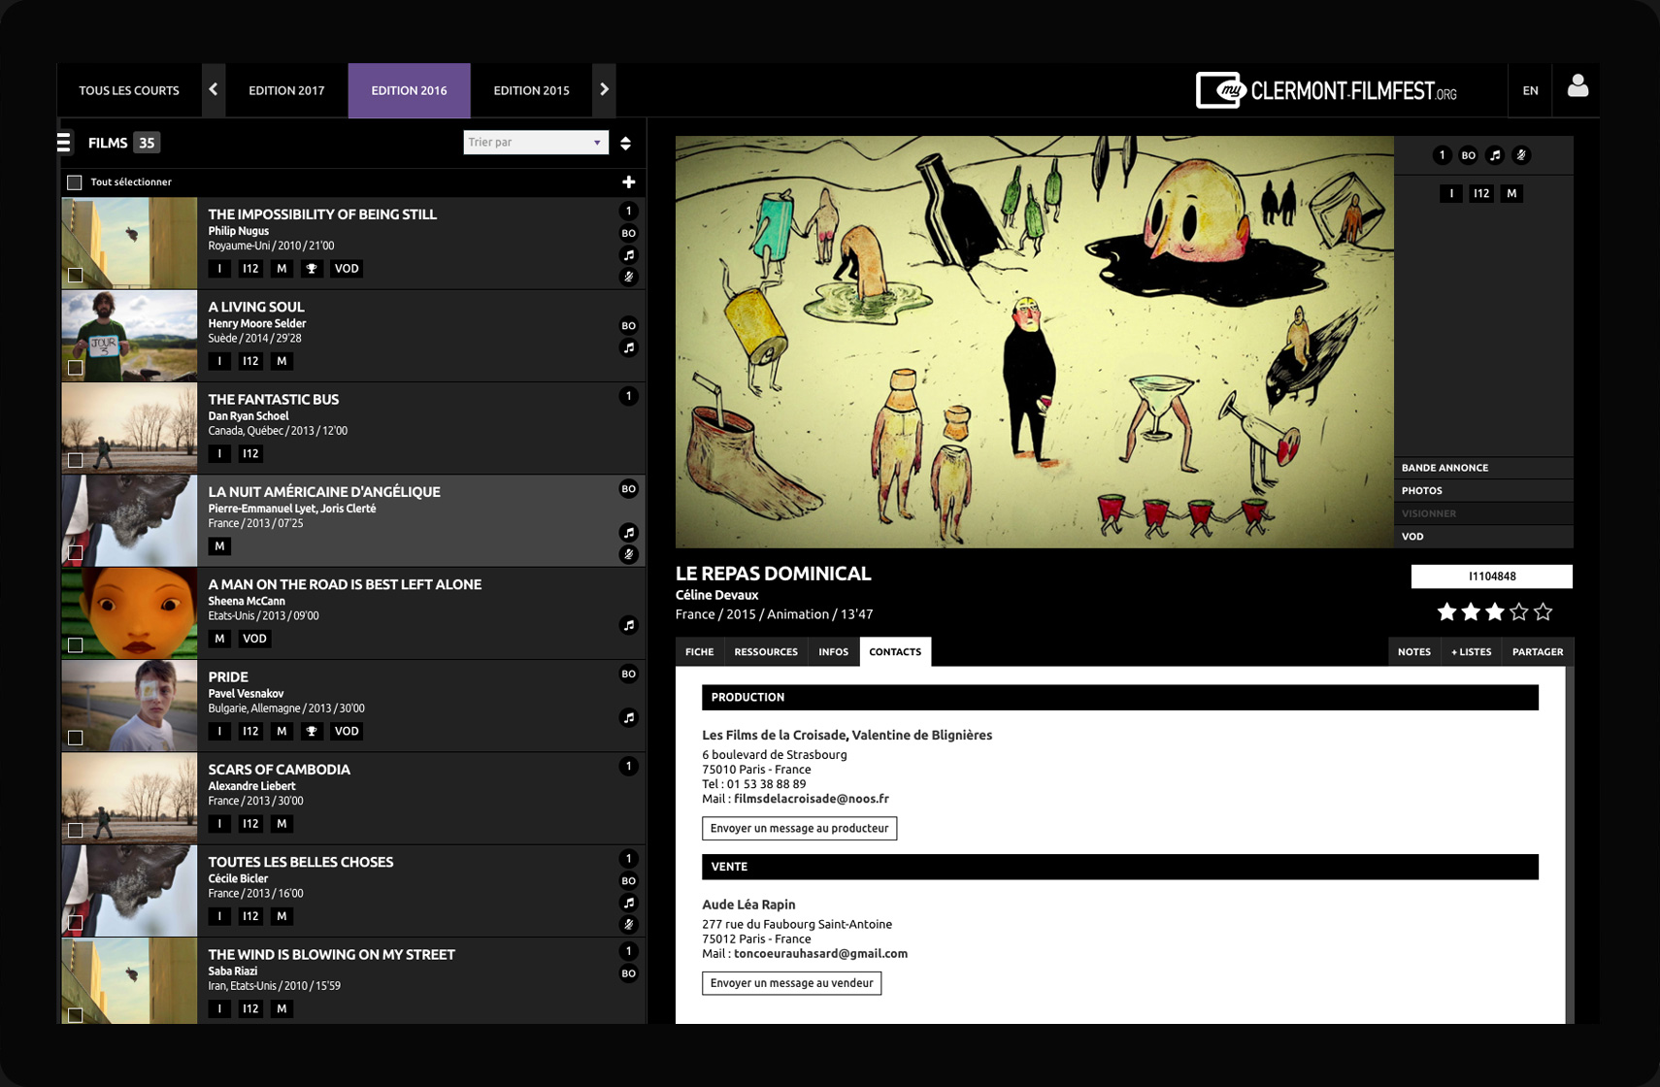Go to next editions with right chevron
The width and height of the screenshot is (1660, 1087).
click(x=604, y=90)
